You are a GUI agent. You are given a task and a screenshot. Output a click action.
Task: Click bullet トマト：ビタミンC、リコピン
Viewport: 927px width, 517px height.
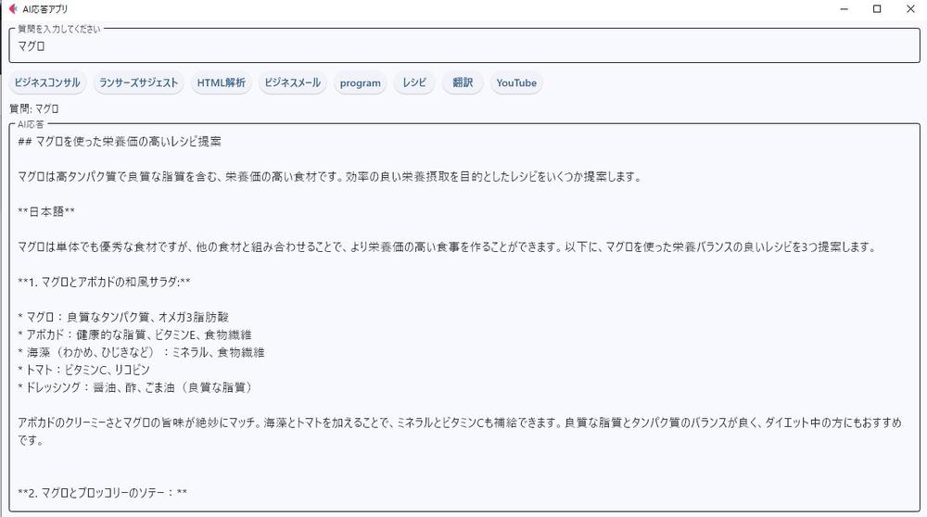coord(84,370)
